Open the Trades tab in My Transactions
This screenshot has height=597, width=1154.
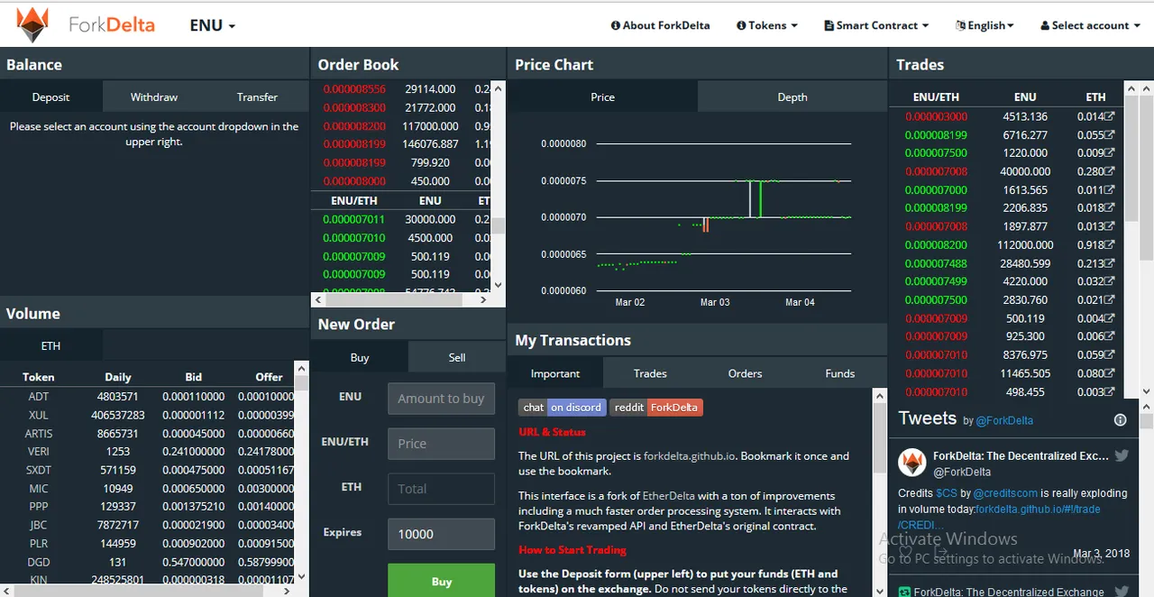[650, 373]
